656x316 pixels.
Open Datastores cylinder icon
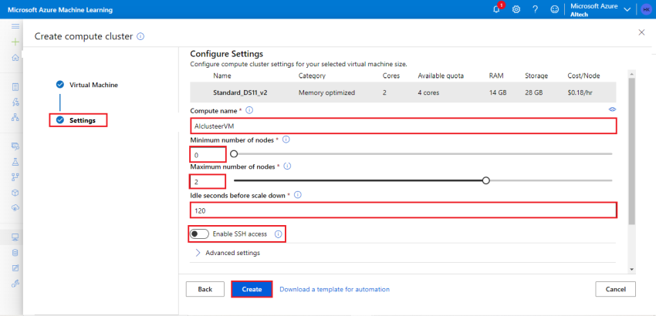coord(15,253)
